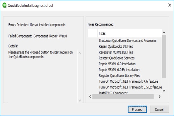Click fixes list scroll right arrow
Viewport: 174px width, 116px height.
coord(159,97)
